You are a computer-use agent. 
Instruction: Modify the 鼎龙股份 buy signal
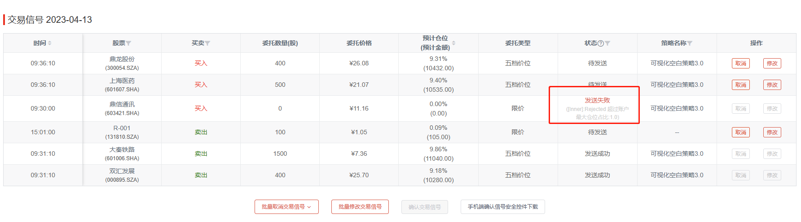click(772, 64)
